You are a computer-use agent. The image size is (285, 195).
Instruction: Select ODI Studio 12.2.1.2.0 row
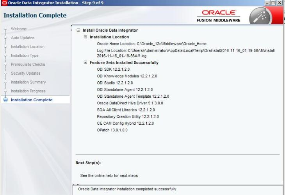click(115, 83)
